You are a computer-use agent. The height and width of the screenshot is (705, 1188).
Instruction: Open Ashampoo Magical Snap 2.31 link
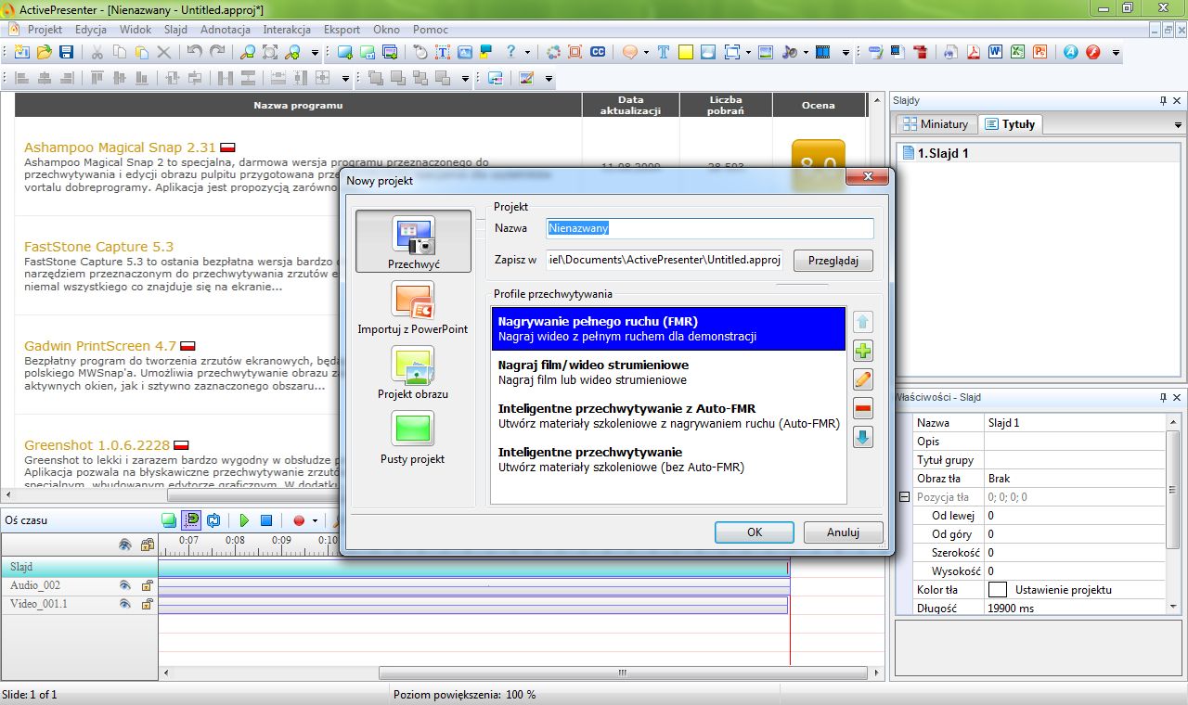120,147
